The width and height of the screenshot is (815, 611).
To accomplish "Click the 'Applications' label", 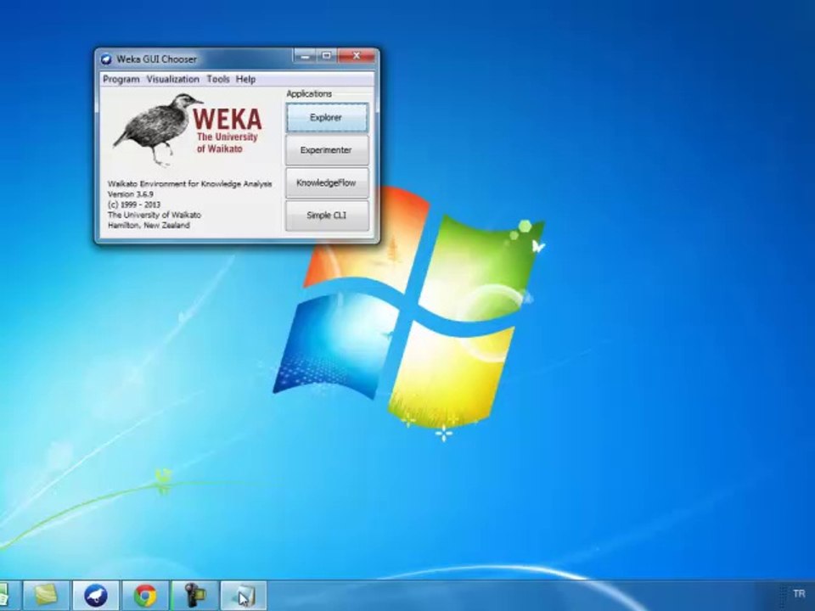I will [x=309, y=93].
